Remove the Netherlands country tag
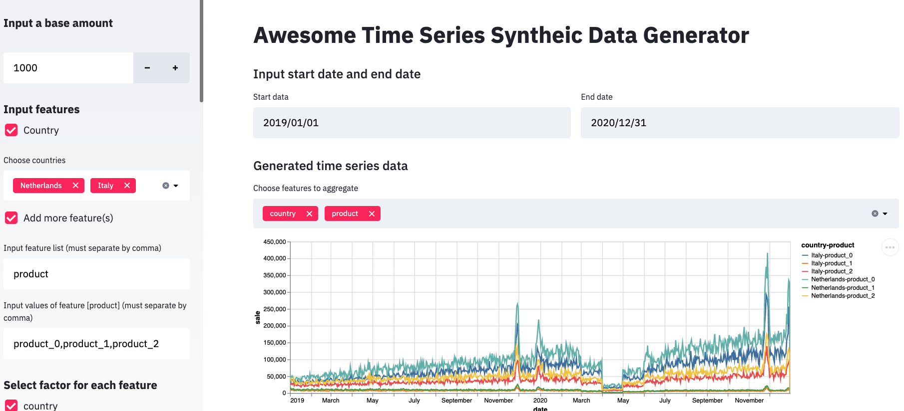 pos(75,186)
